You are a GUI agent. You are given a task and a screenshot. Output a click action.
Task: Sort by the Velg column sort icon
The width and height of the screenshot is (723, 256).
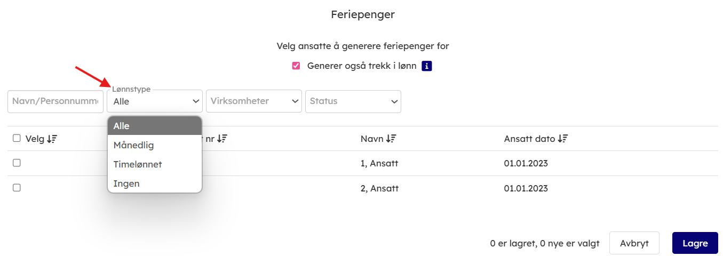[52, 139]
